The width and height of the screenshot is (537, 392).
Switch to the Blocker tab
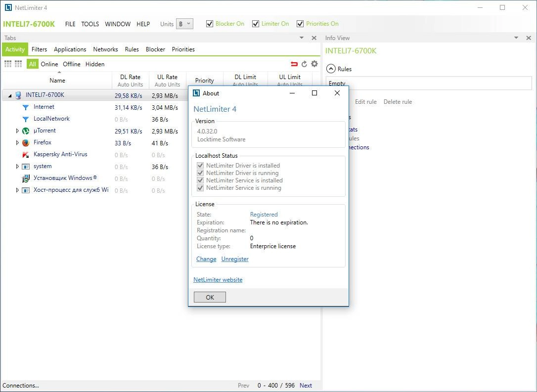(x=155, y=49)
